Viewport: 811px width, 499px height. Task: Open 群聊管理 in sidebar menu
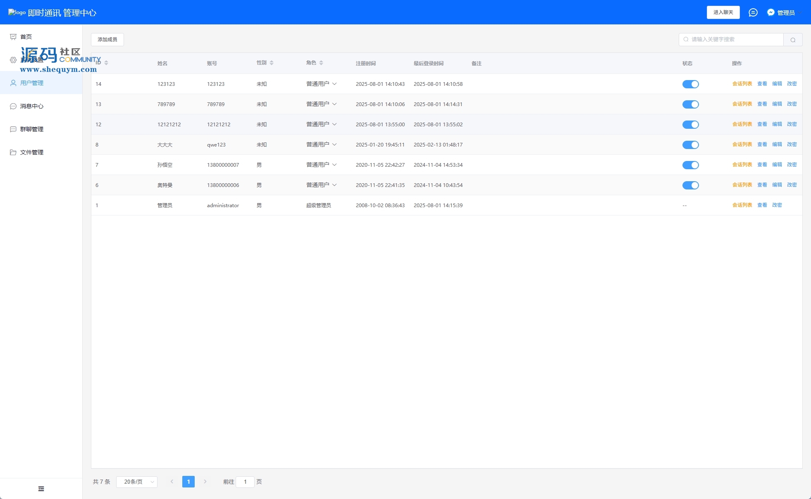(32, 129)
